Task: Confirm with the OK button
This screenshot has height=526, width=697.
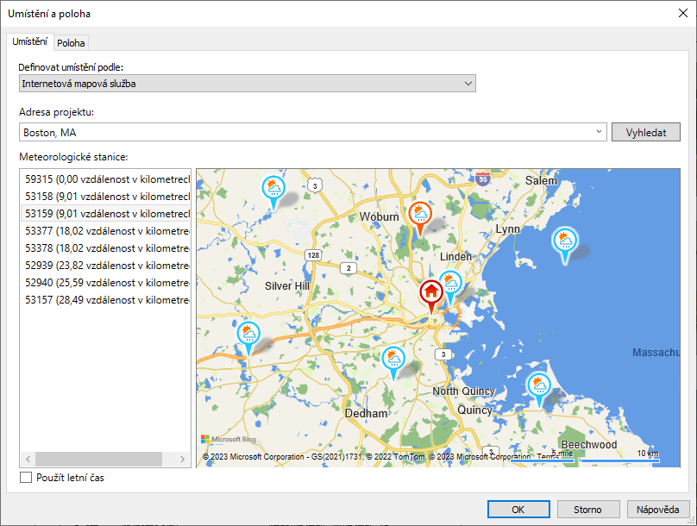Action: pyautogui.click(x=518, y=510)
